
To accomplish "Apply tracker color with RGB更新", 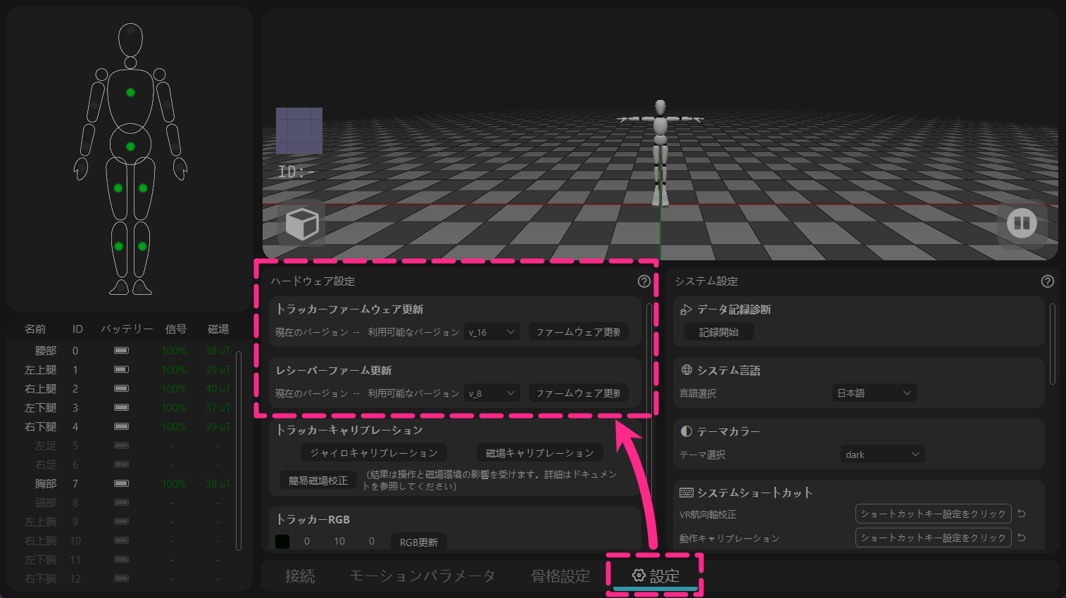I will click(419, 542).
